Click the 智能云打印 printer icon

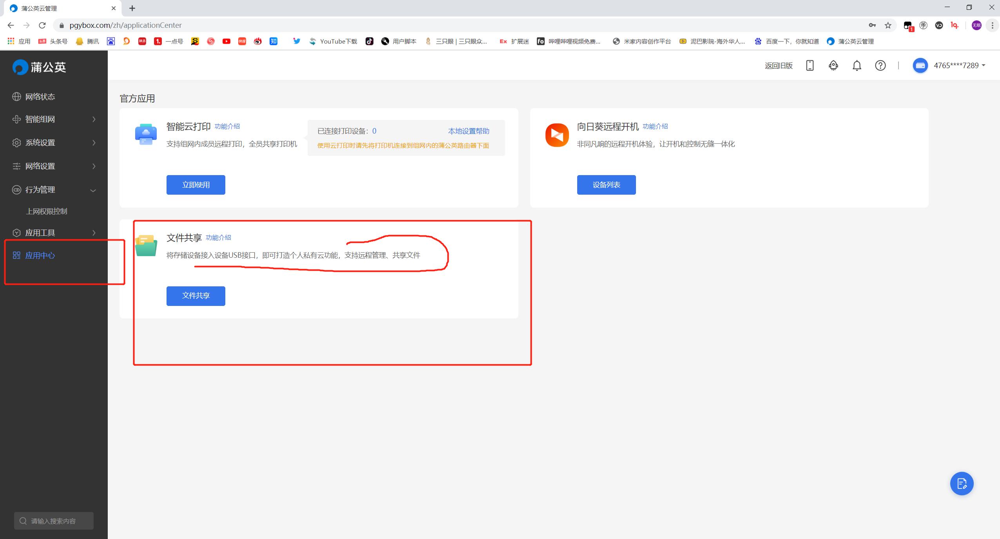click(145, 134)
